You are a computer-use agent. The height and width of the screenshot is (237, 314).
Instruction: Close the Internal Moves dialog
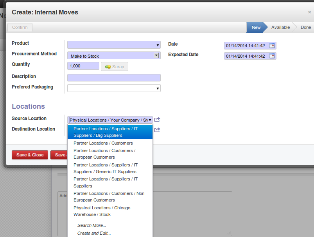(x=309, y=12)
